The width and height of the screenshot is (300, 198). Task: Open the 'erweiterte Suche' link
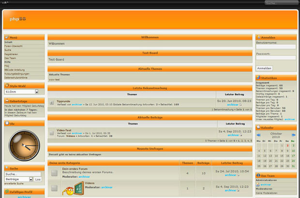click(x=14, y=184)
